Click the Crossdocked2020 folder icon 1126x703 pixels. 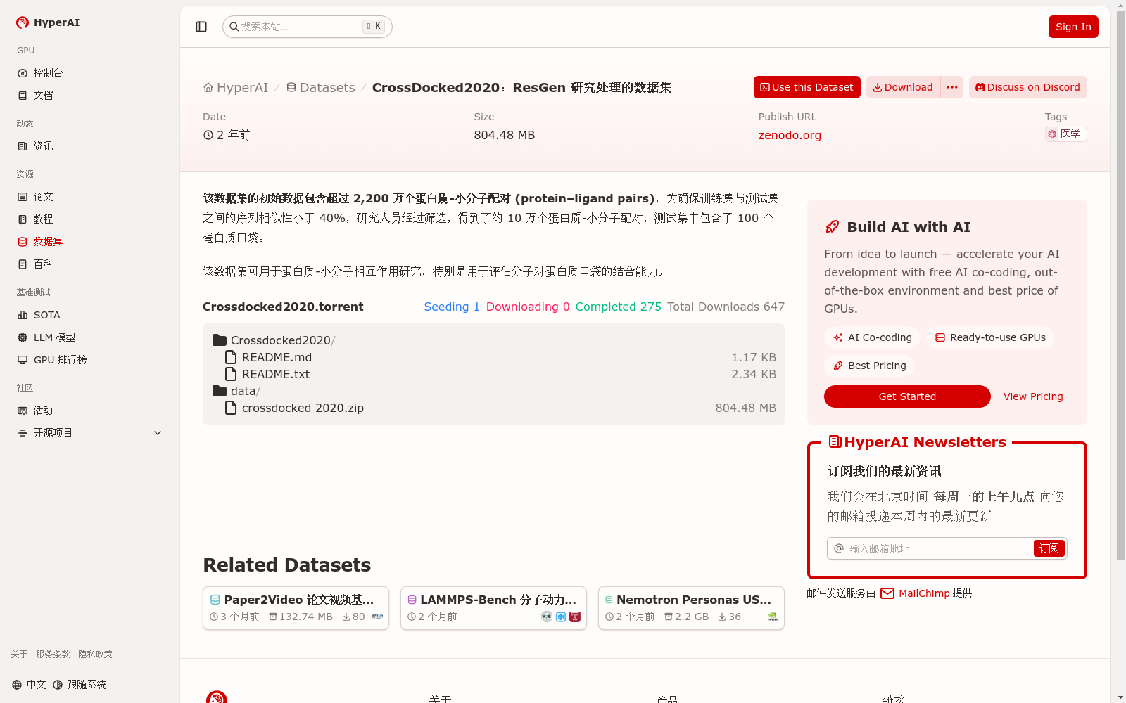220,340
